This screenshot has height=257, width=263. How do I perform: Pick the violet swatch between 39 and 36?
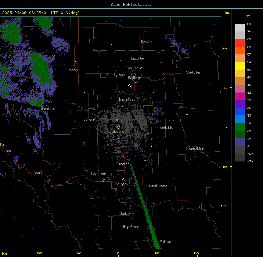click(x=240, y=104)
